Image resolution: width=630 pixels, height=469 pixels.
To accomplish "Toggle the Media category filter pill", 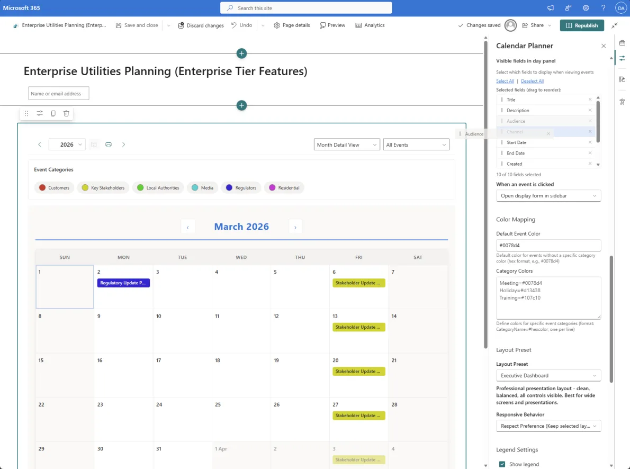I will coord(202,187).
